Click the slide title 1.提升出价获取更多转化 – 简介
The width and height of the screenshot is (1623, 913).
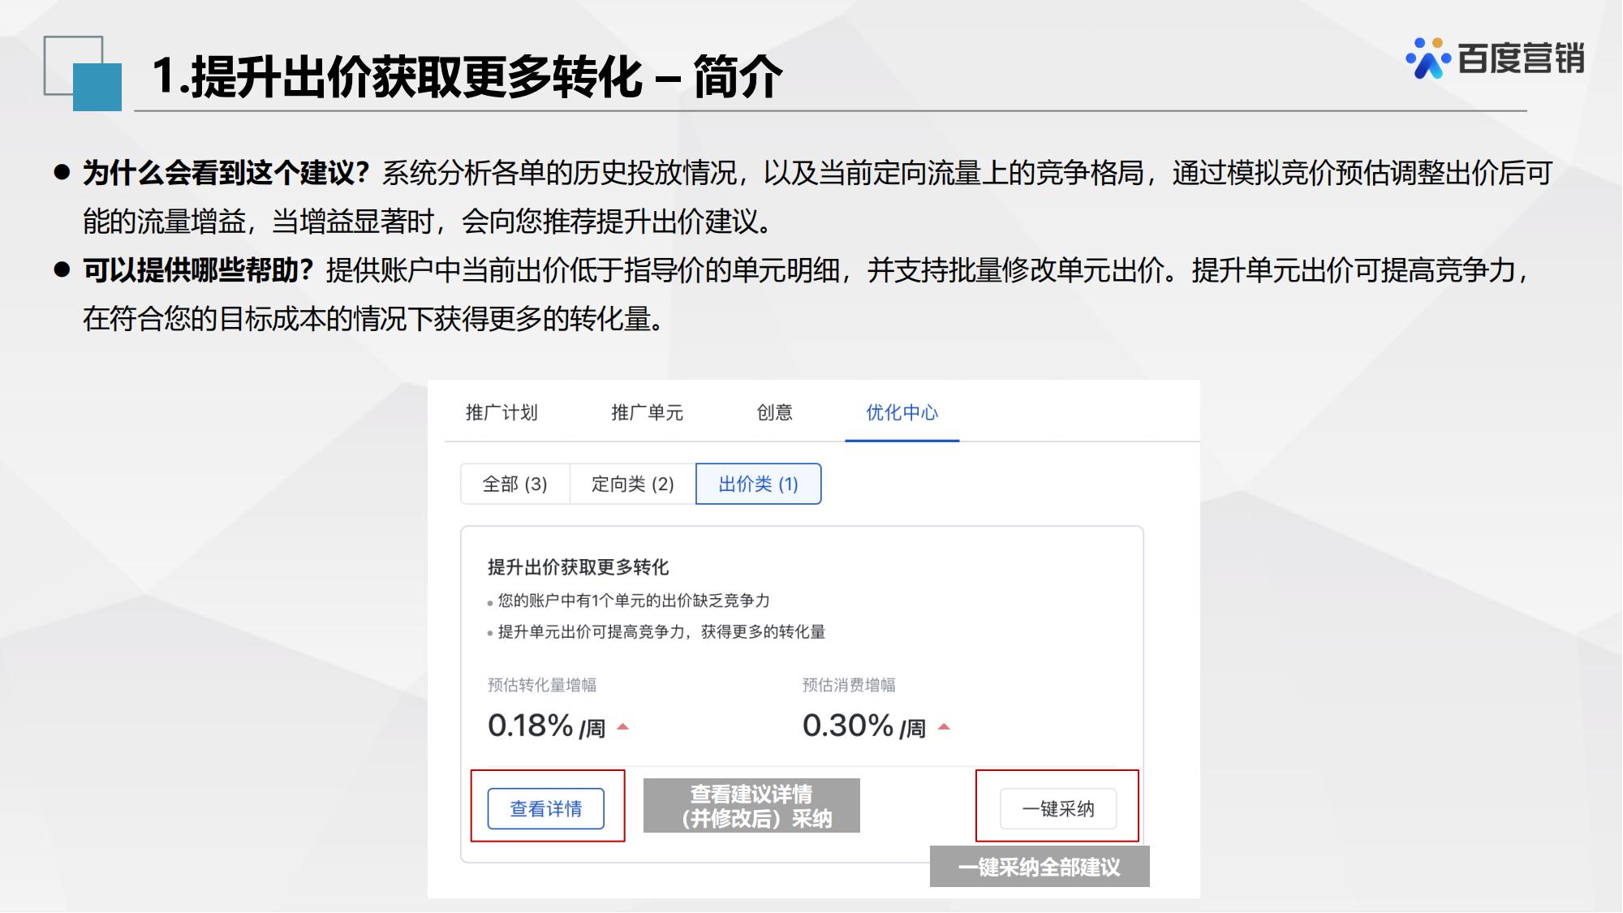[467, 77]
